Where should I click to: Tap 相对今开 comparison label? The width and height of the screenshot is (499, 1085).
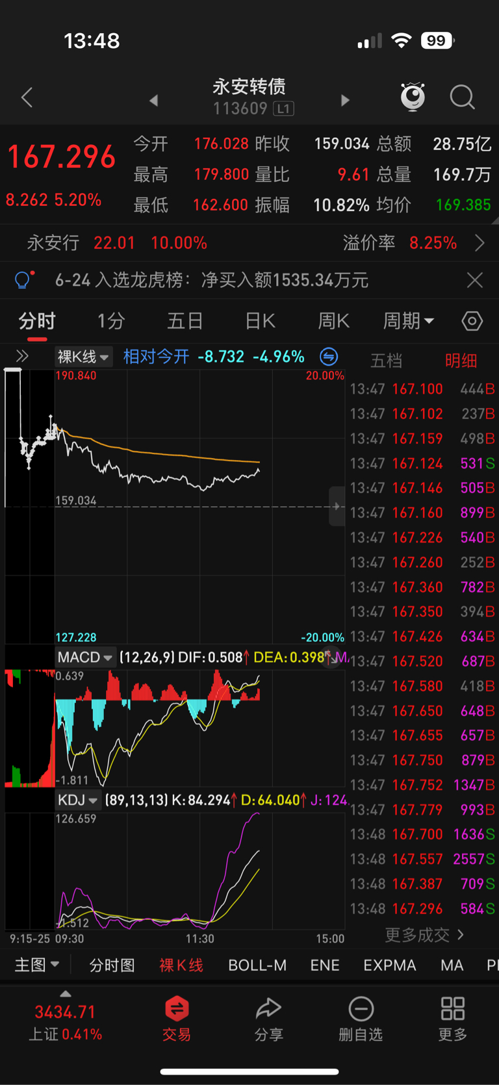(x=157, y=357)
